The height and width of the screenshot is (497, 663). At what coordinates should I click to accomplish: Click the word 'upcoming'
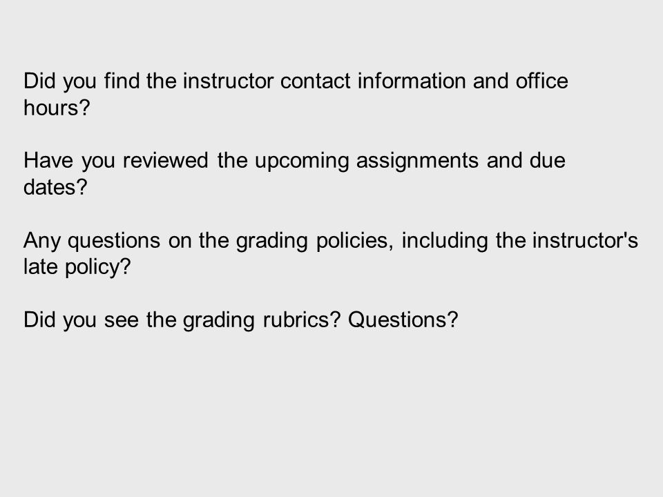point(302,162)
